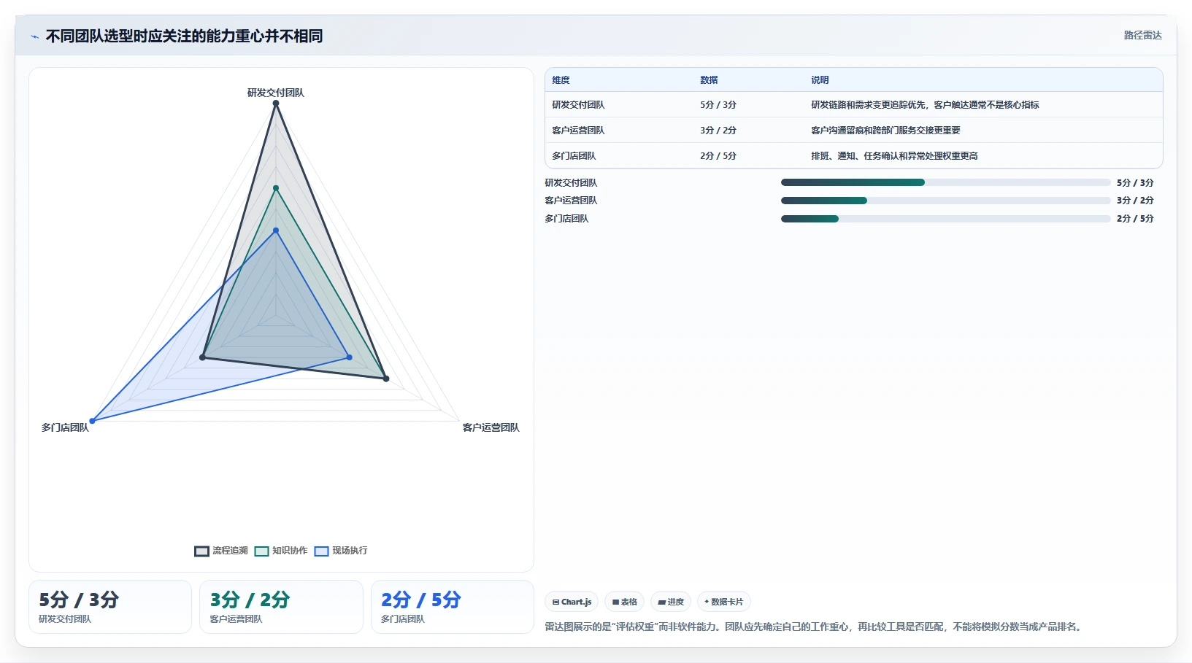
Task: Click the 数据 table column header
Action: coord(709,80)
